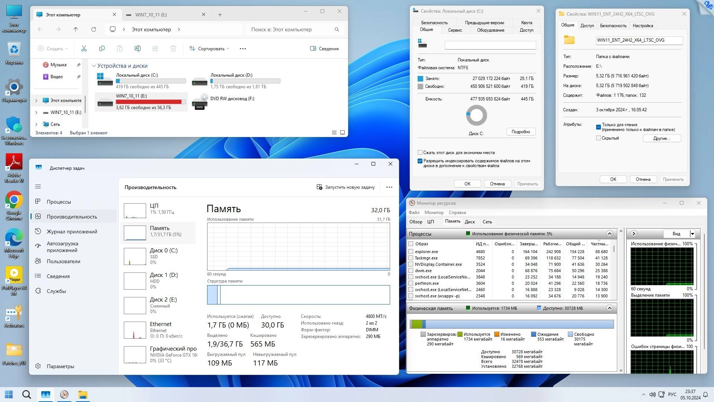Expand Сеть in the Explorer sidebar
The image size is (714, 402).
36,124
